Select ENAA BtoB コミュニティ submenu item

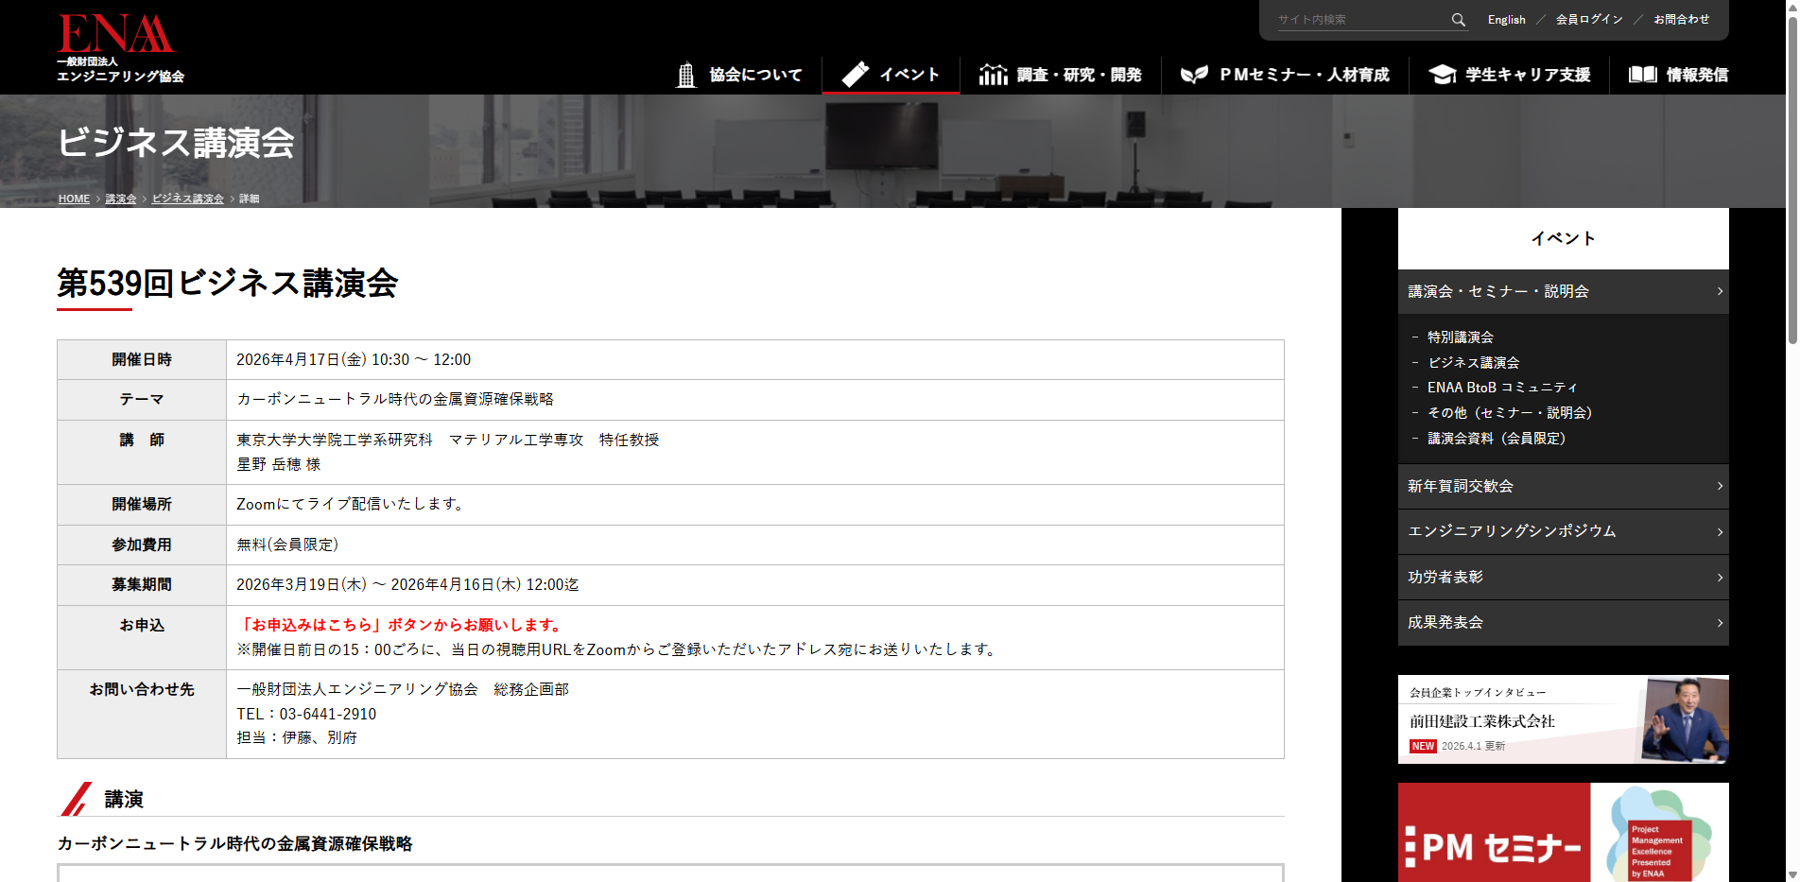coord(1501,388)
